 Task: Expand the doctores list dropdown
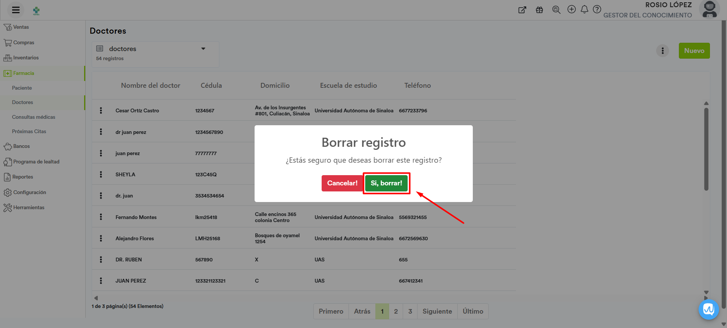tap(203, 49)
